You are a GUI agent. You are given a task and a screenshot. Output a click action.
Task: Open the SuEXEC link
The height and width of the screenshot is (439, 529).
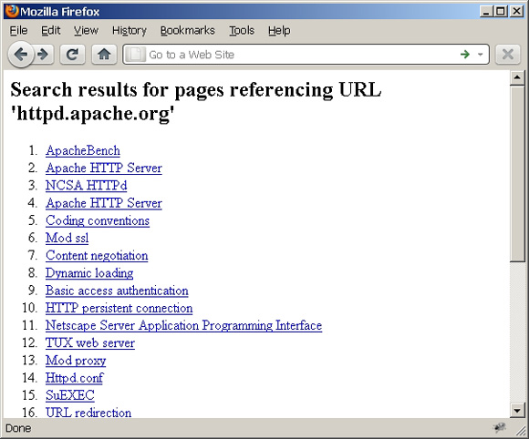click(70, 395)
